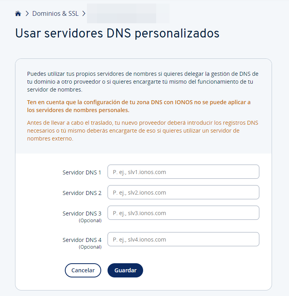Click the chevron after the home icon
289x296 pixels.
[27, 13]
